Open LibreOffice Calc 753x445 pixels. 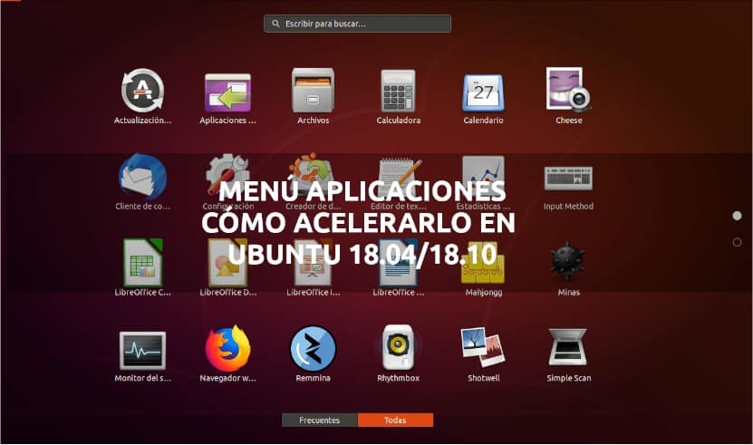[x=142, y=263]
